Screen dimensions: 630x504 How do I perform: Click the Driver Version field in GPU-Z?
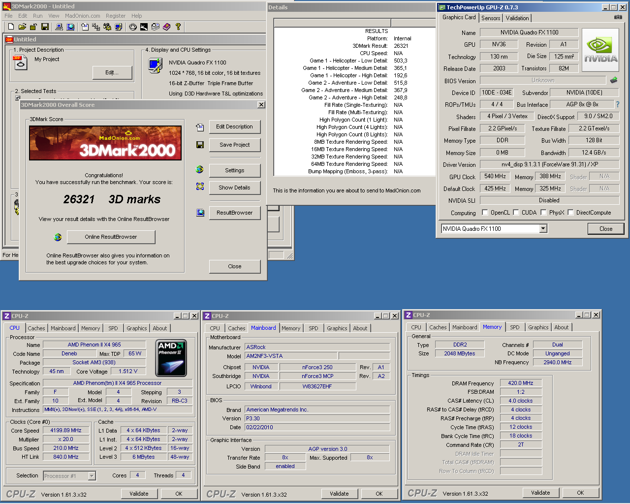(549, 164)
